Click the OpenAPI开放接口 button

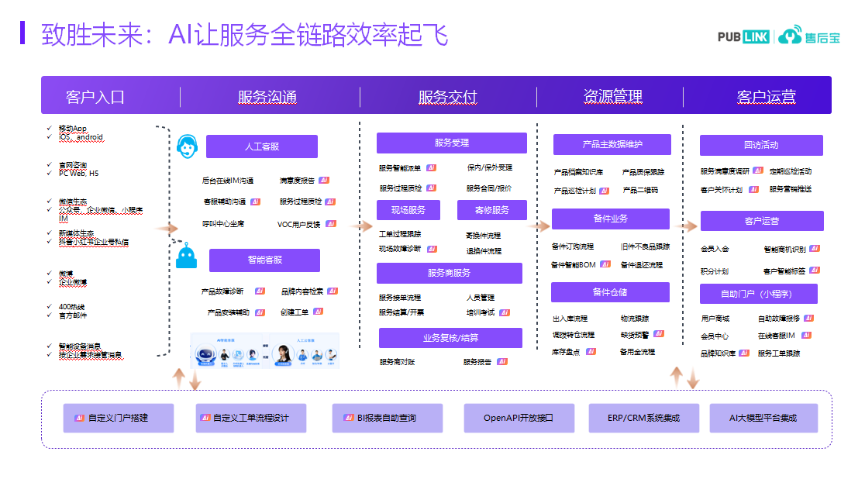coord(518,418)
